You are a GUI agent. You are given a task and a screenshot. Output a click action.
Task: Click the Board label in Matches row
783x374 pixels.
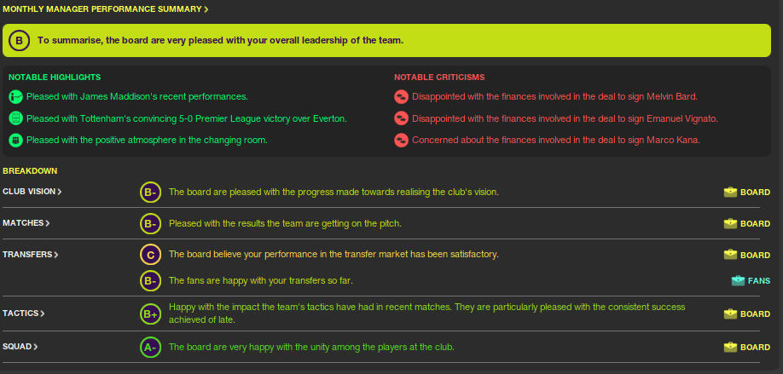(x=755, y=223)
